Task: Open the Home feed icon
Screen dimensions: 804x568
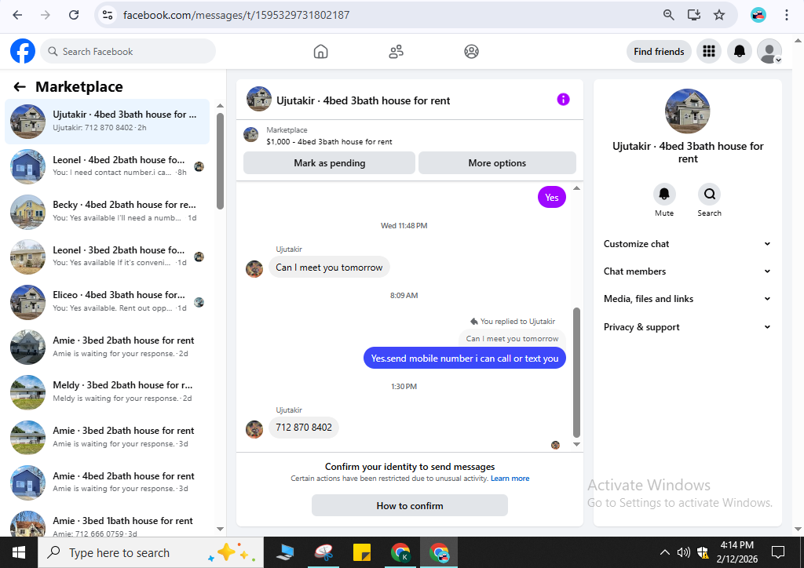Action: pos(320,51)
